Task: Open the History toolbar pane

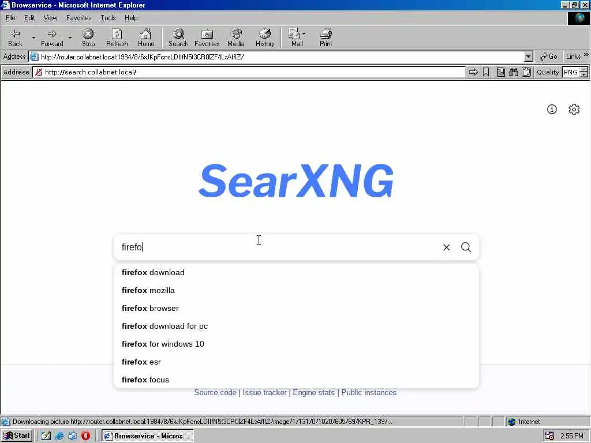Action: point(265,37)
